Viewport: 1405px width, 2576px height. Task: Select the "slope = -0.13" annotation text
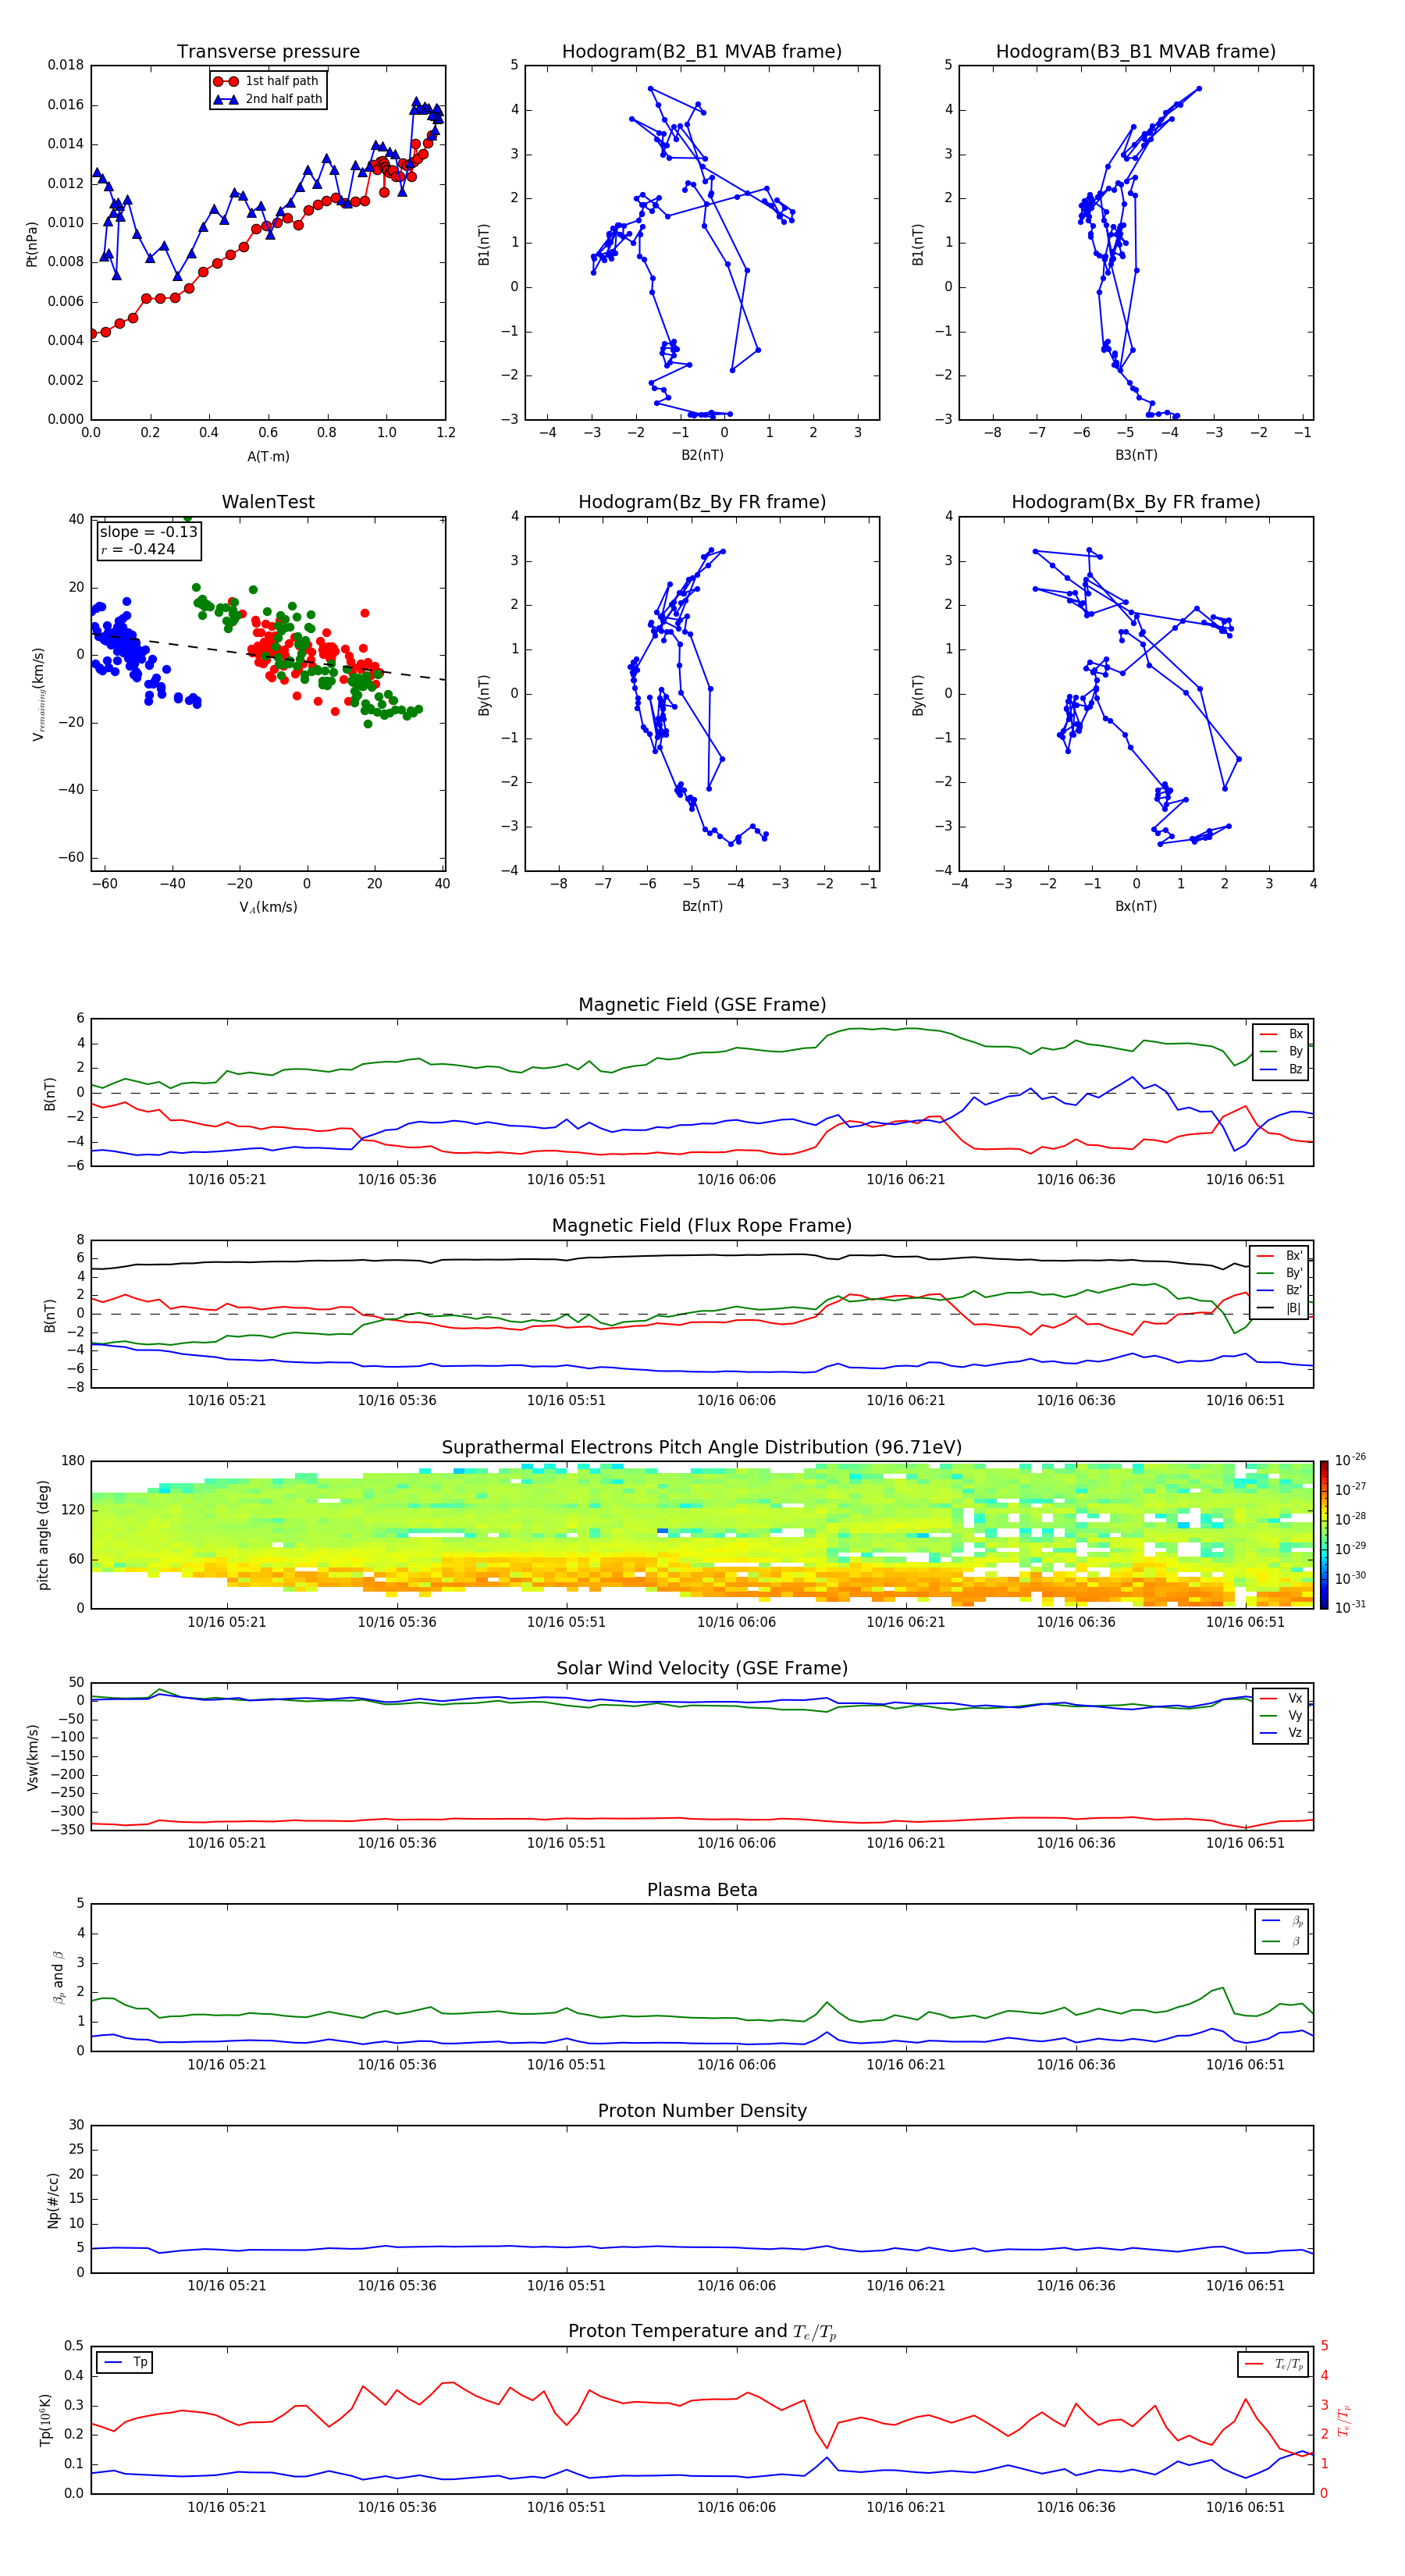click(149, 532)
